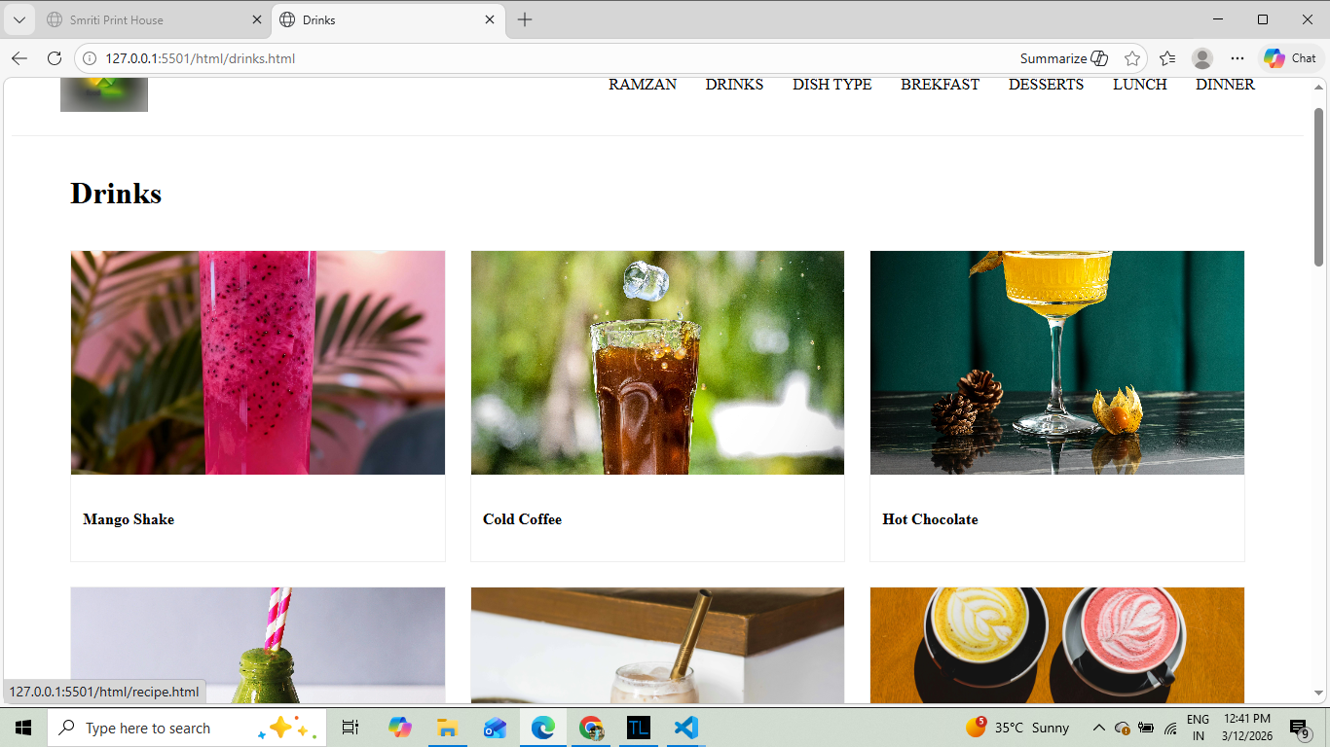Show hidden system tray icons chevron
1330x747 pixels.
click(1098, 728)
